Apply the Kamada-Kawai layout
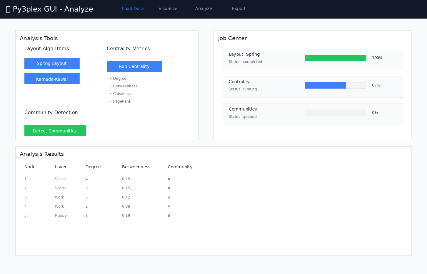427x274 pixels. 52,79
